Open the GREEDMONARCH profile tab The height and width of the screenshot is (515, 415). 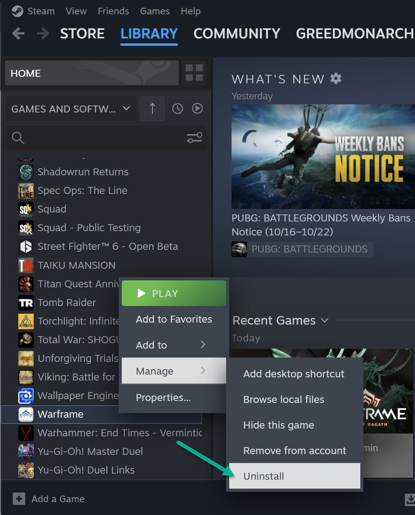point(355,34)
